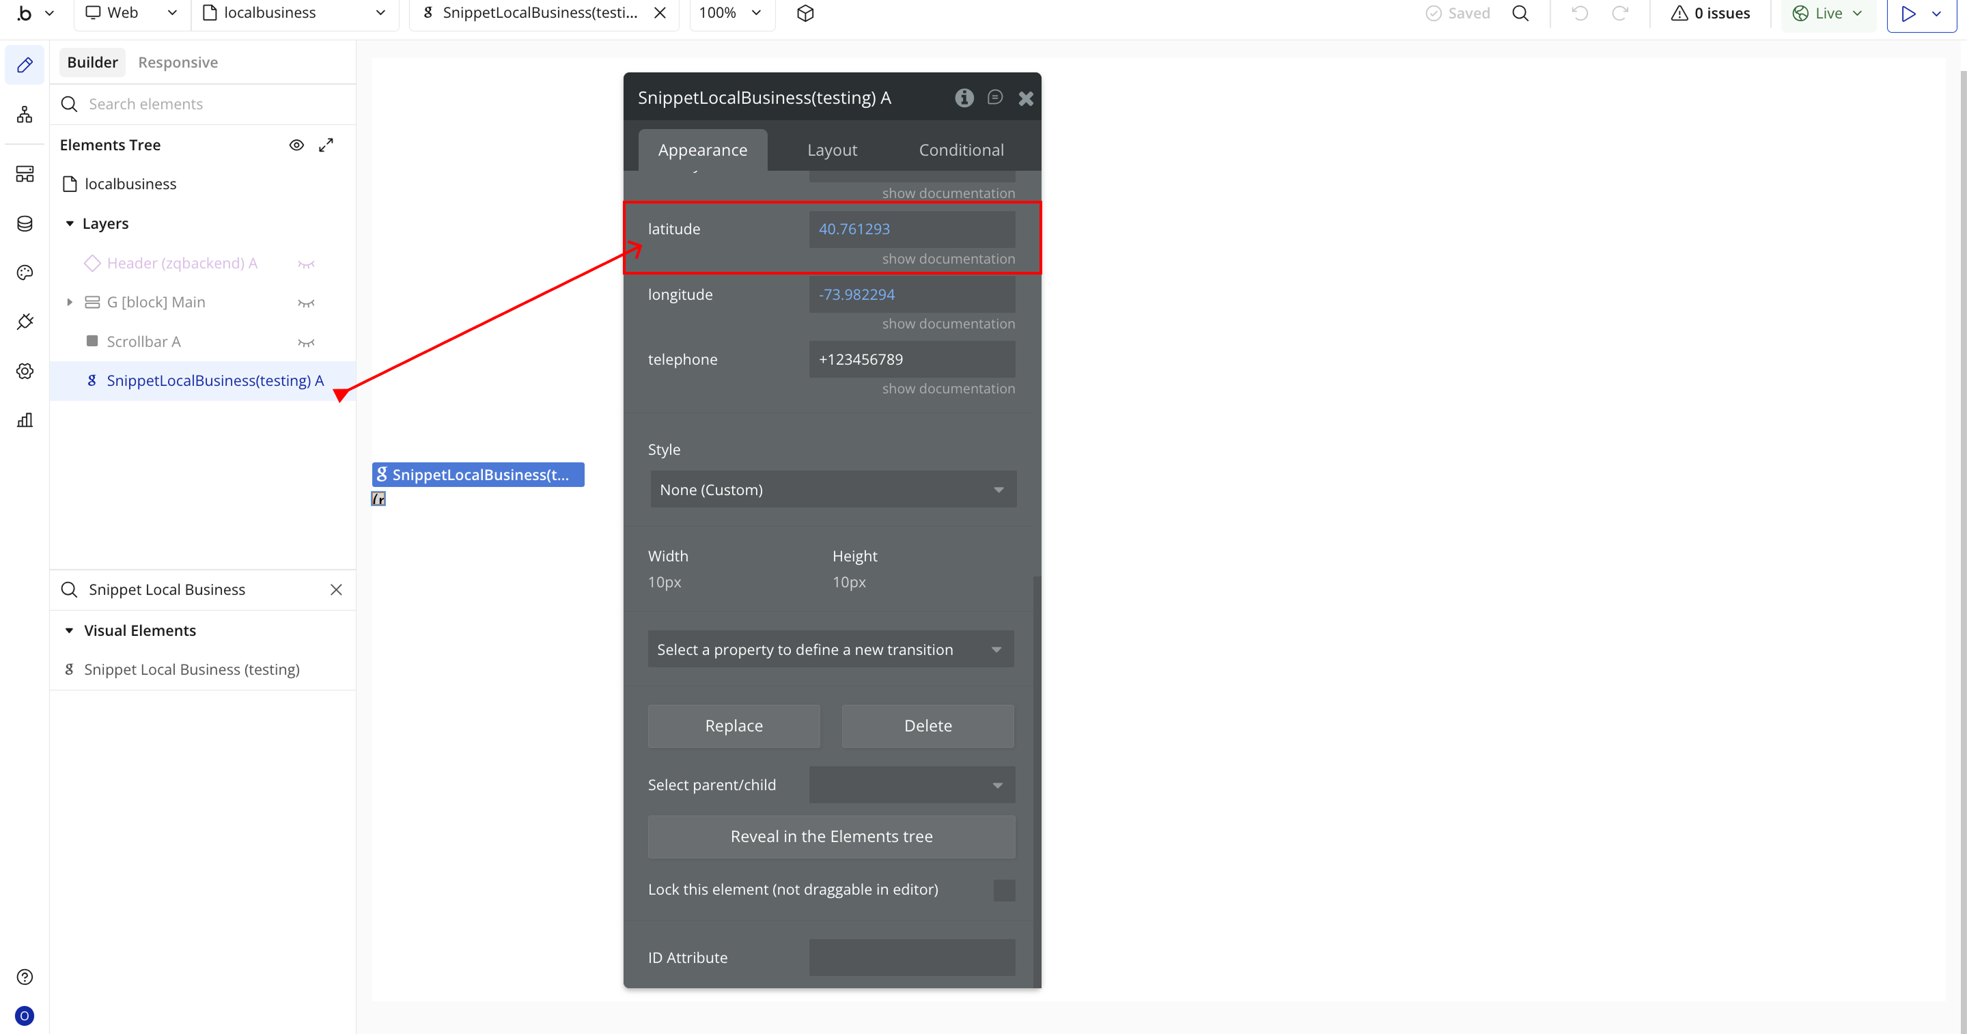Open the Workflow tab icon in sidebar
Image resolution: width=1967 pixels, height=1034 pixels.
(25, 115)
